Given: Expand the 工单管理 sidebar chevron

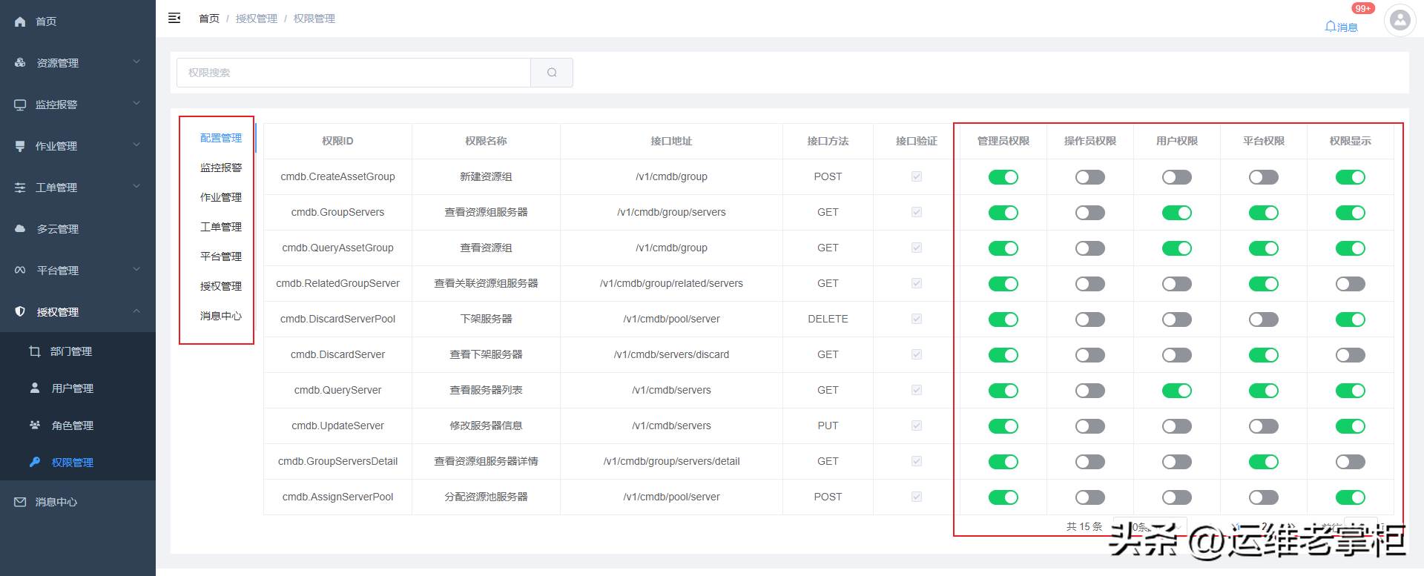Looking at the screenshot, I should tap(136, 186).
